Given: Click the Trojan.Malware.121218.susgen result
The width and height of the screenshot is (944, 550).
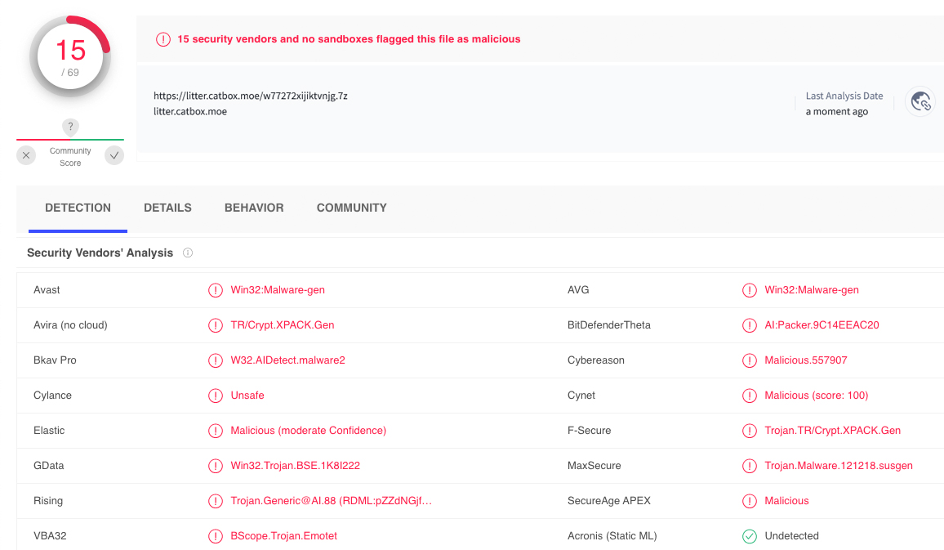Looking at the screenshot, I should click(x=839, y=466).
